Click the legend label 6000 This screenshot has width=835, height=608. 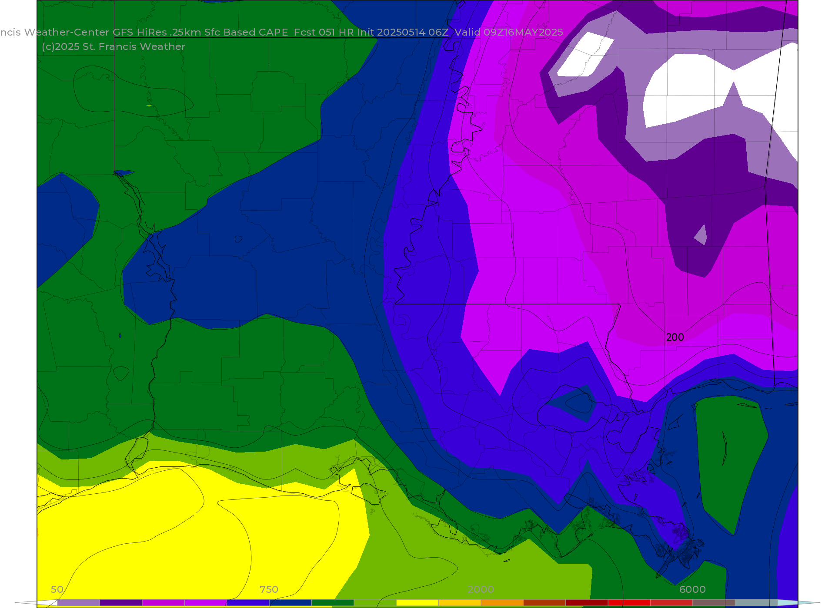tap(692, 589)
